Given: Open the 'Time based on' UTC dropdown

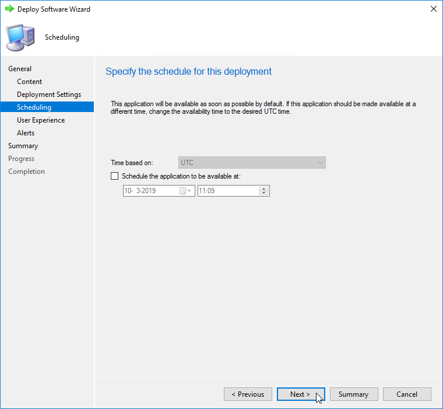Looking at the screenshot, I should click(x=252, y=163).
